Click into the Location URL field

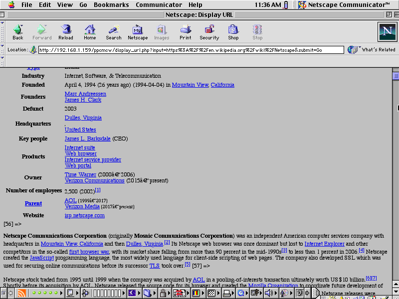[x=191, y=50]
